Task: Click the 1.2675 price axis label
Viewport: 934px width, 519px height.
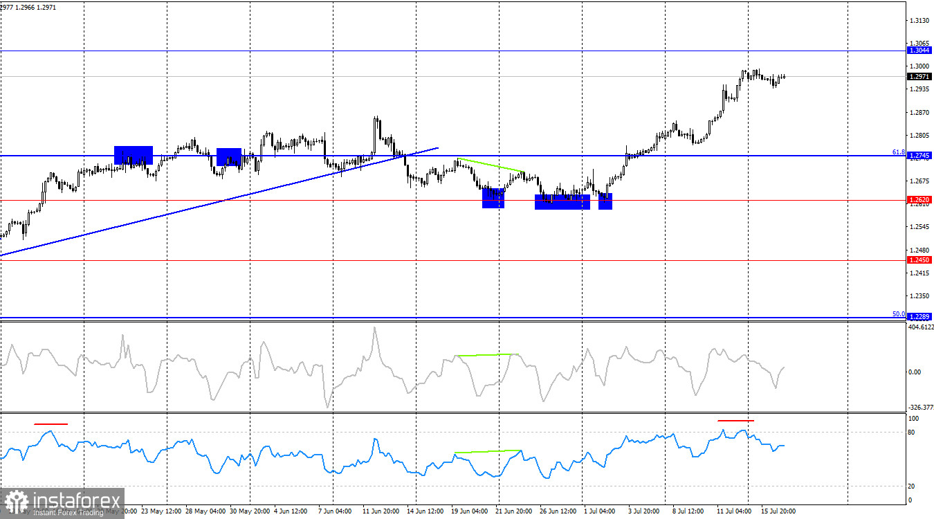Action: (920, 181)
